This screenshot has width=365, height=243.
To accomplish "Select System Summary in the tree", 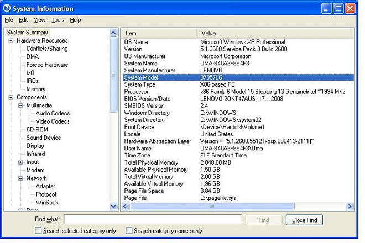I will [x=28, y=33].
